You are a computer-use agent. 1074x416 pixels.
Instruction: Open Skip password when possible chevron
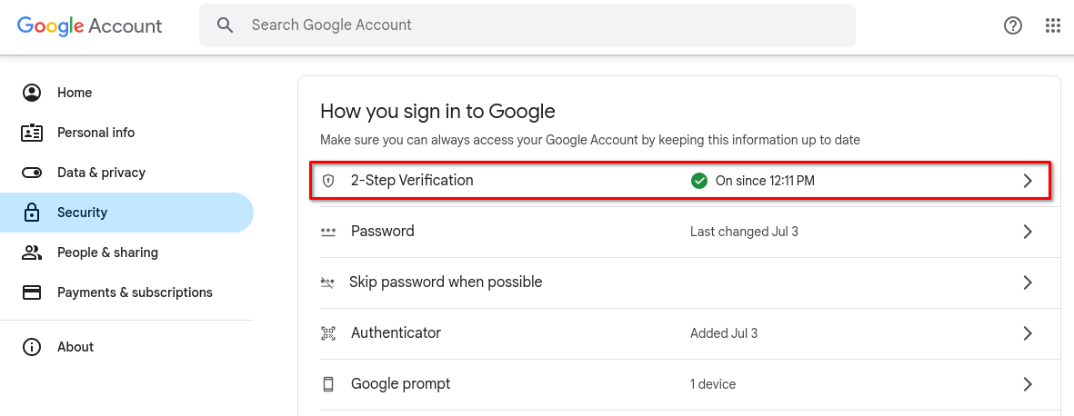(x=1028, y=282)
